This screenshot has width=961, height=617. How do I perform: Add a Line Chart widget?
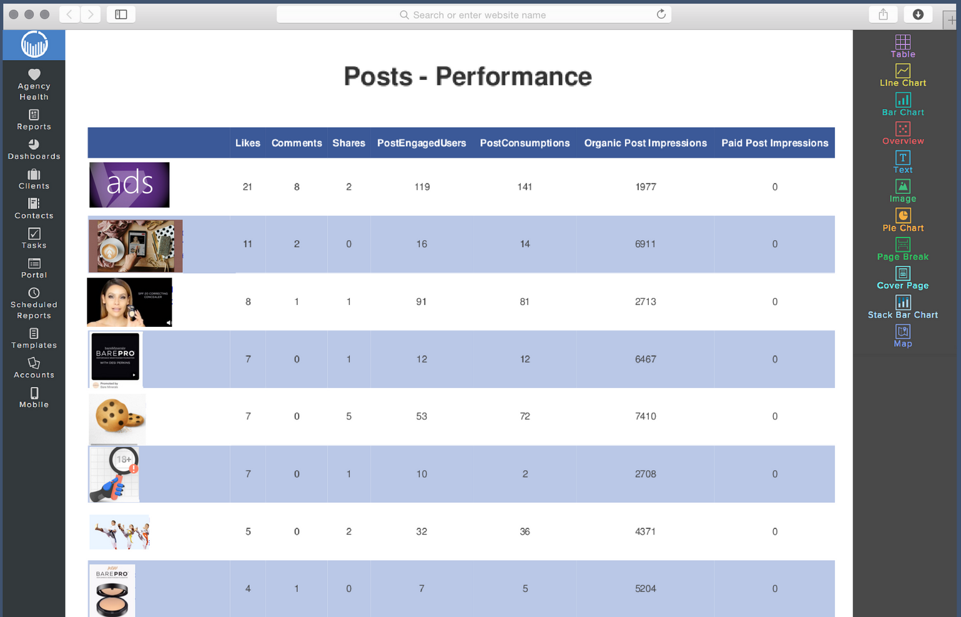[x=903, y=75]
